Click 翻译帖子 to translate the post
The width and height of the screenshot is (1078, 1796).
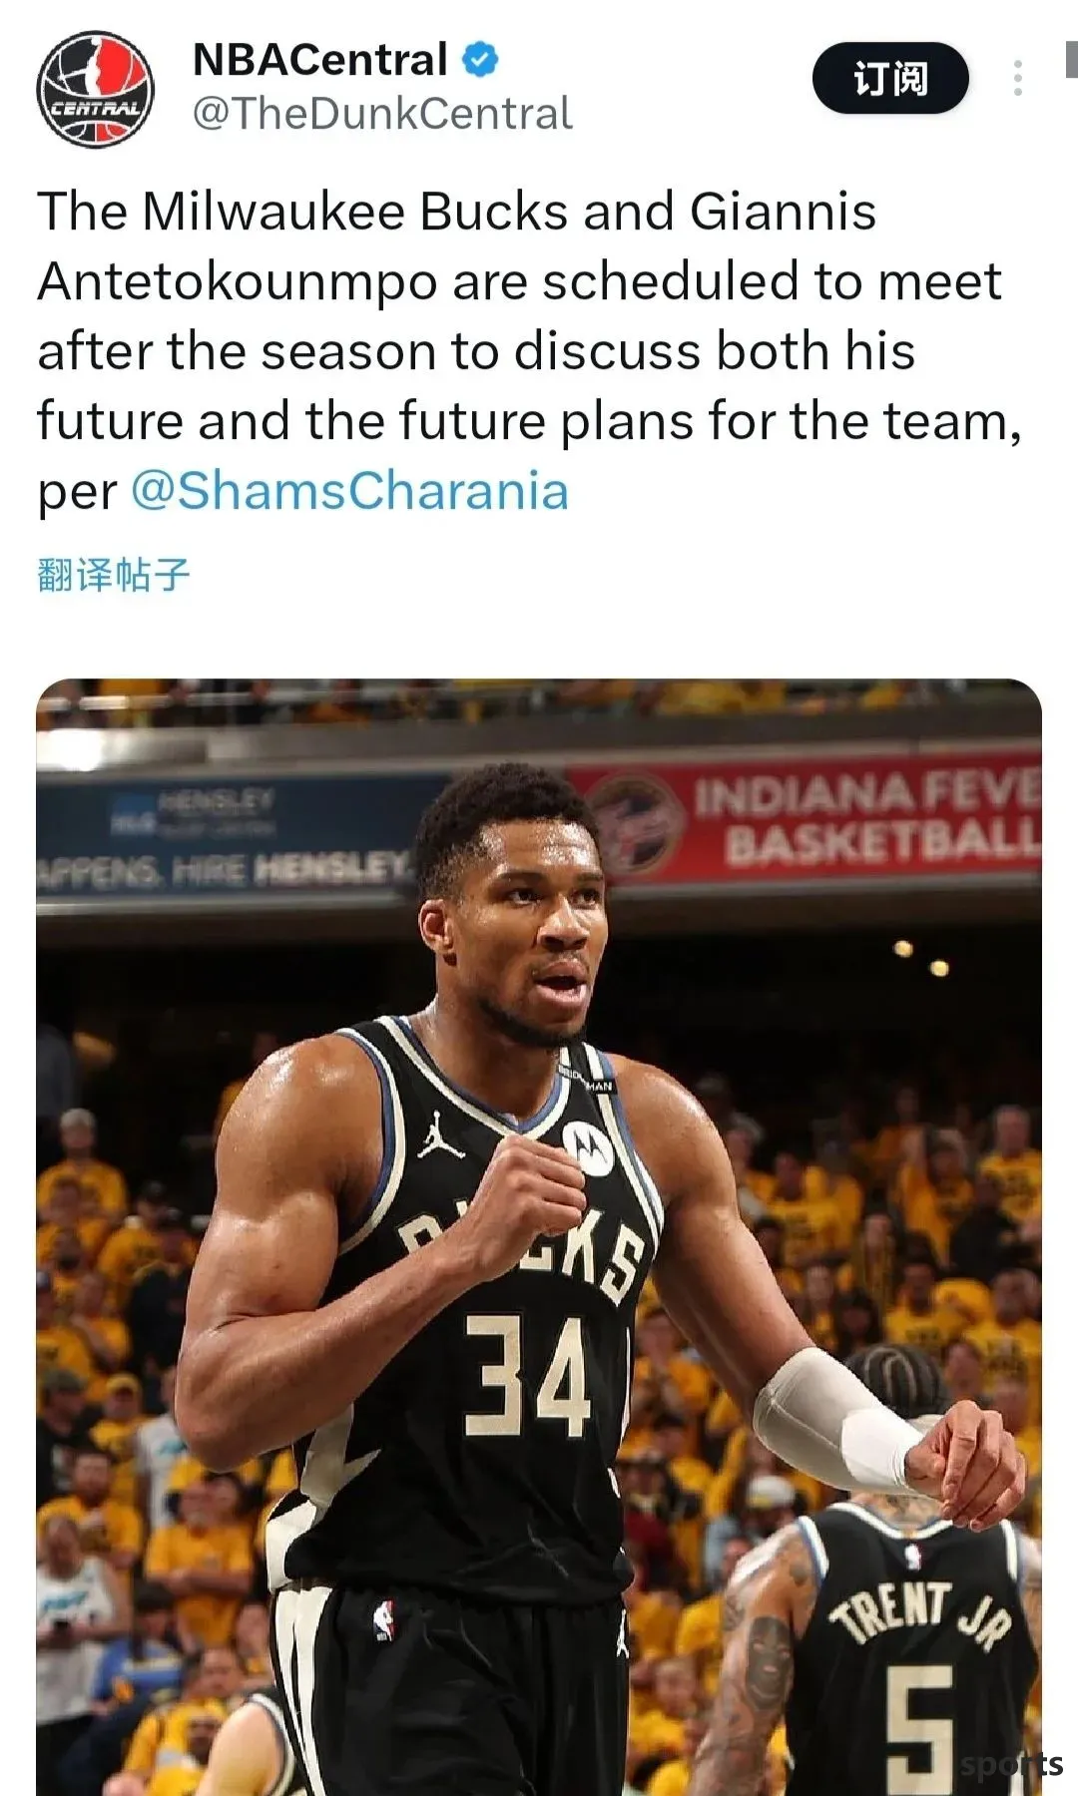pos(113,576)
